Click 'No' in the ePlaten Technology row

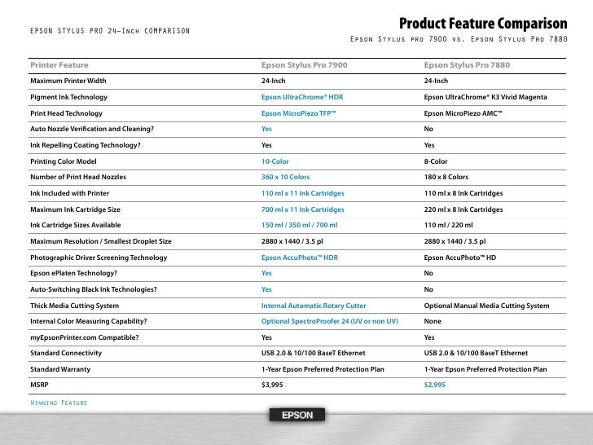[x=428, y=273]
